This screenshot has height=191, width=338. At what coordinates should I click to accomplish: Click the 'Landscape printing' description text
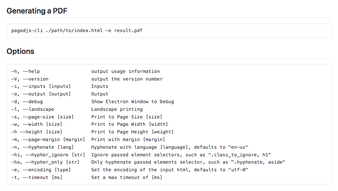[117, 109]
